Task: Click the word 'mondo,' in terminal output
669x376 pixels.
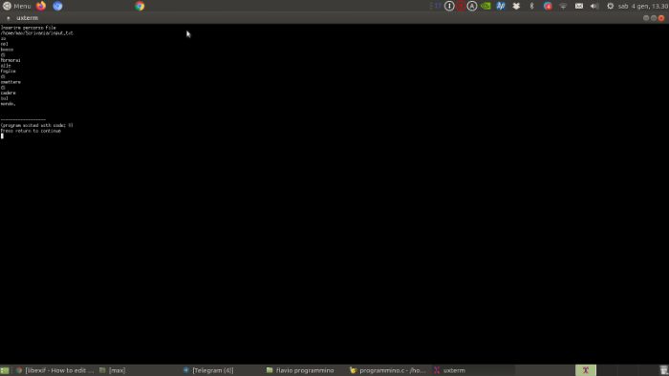Action: (x=8, y=103)
